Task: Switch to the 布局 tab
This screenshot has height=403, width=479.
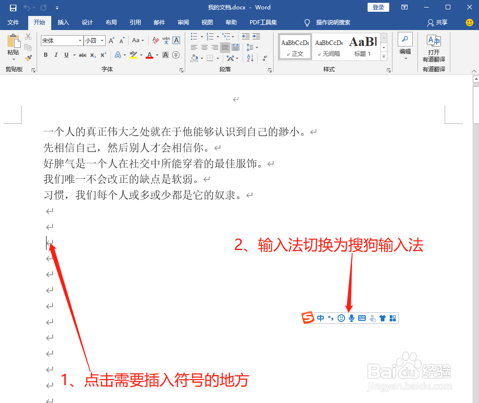Action: [x=111, y=22]
